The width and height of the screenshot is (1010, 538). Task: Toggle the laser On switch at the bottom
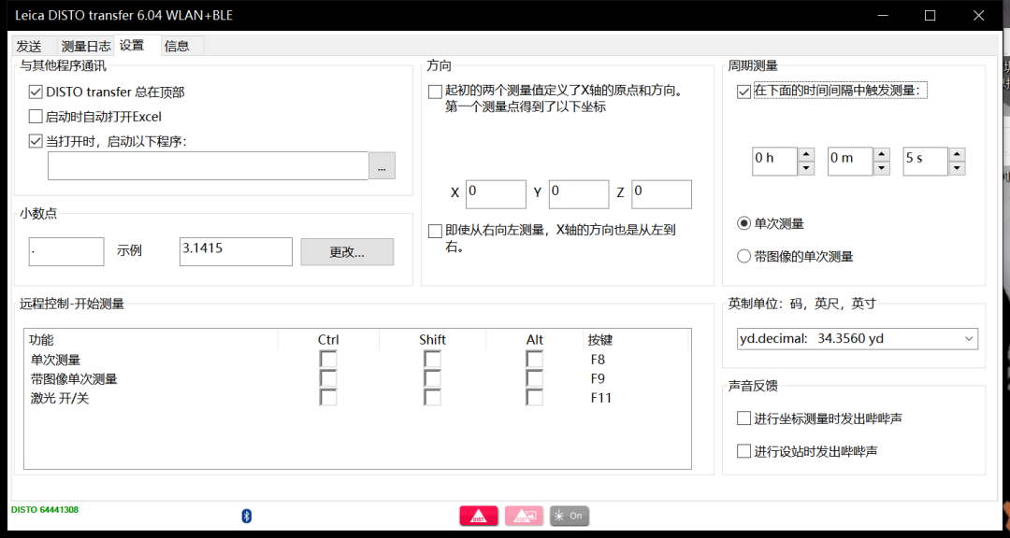[x=569, y=515]
